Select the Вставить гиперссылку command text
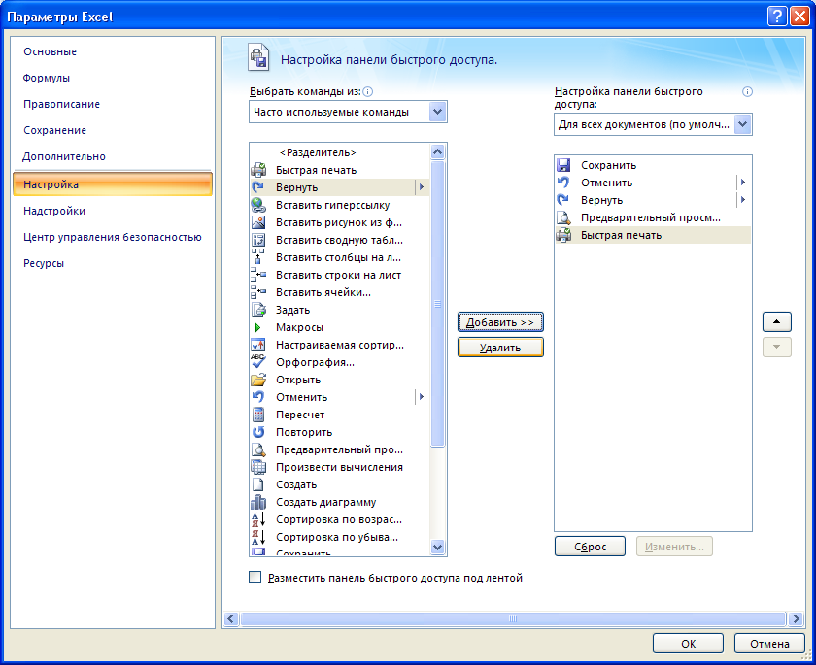The width and height of the screenshot is (816, 665). click(x=332, y=205)
